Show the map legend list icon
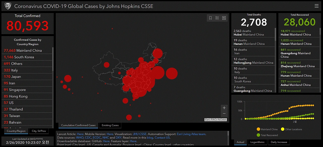Viewport: 323px width, 147px height. [217, 18]
